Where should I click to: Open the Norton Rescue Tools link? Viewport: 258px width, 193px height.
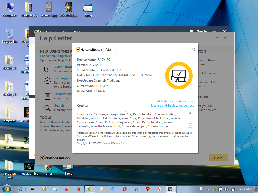(x=55, y=122)
